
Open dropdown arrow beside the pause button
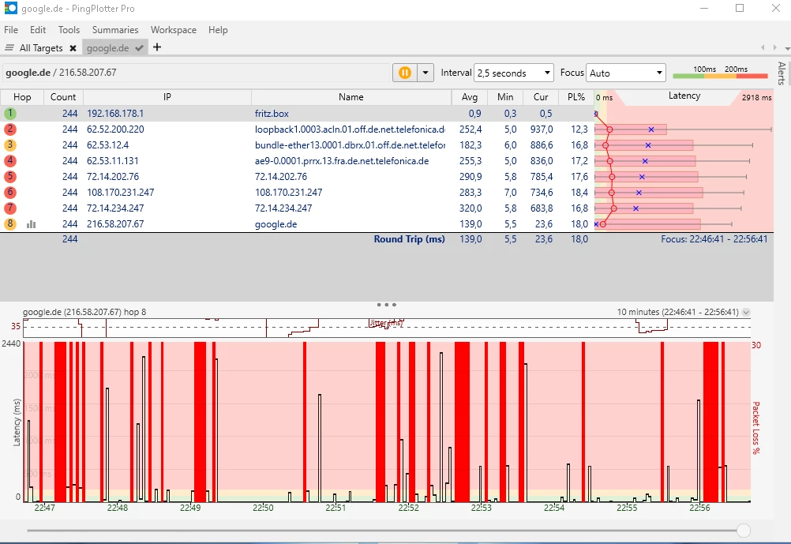coord(425,73)
